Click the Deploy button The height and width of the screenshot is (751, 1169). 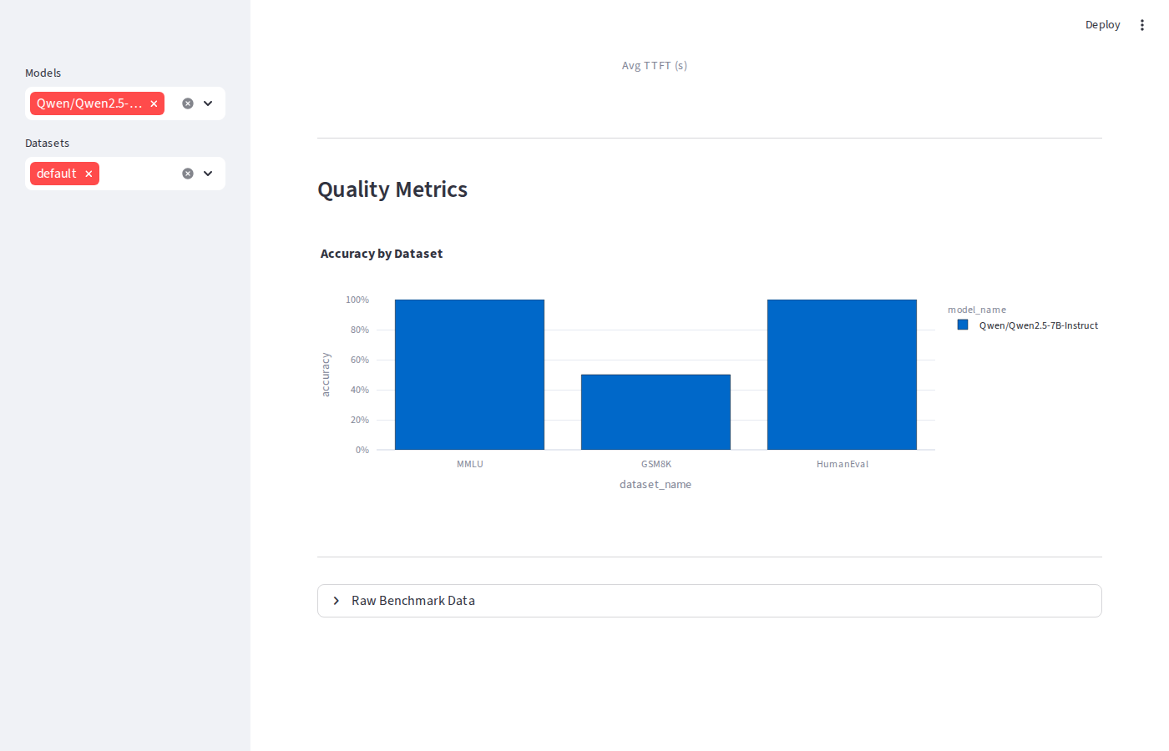tap(1102, 24)
